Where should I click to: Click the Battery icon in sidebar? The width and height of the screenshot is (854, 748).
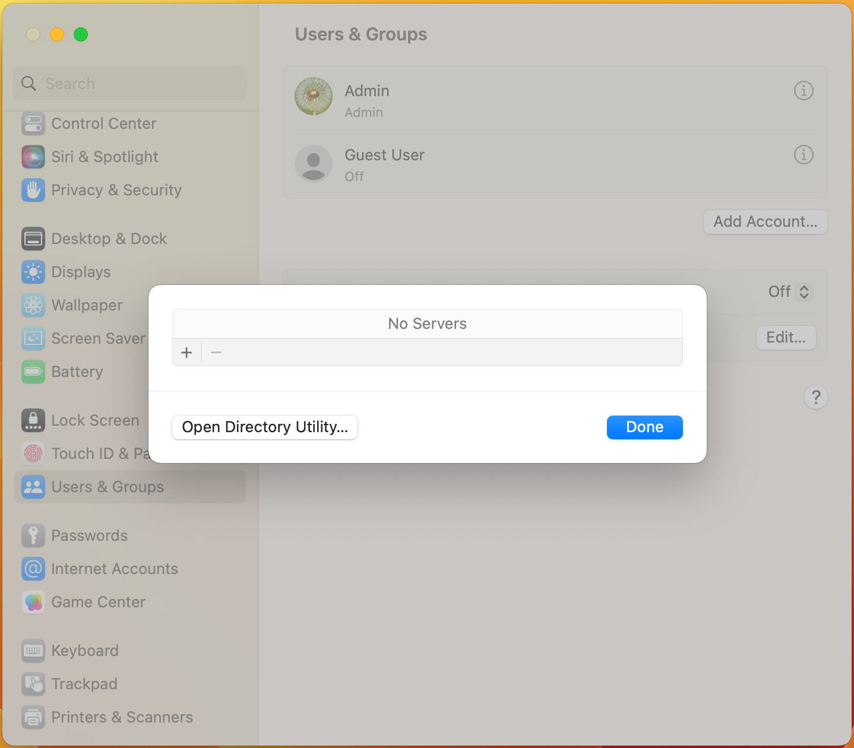33,372
